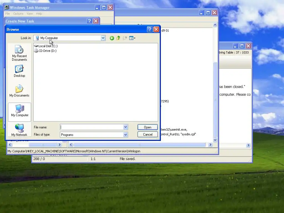Open My Network places shortcut
The height and width of the screenshot is (213, 284).
click(x=19, y=130)
